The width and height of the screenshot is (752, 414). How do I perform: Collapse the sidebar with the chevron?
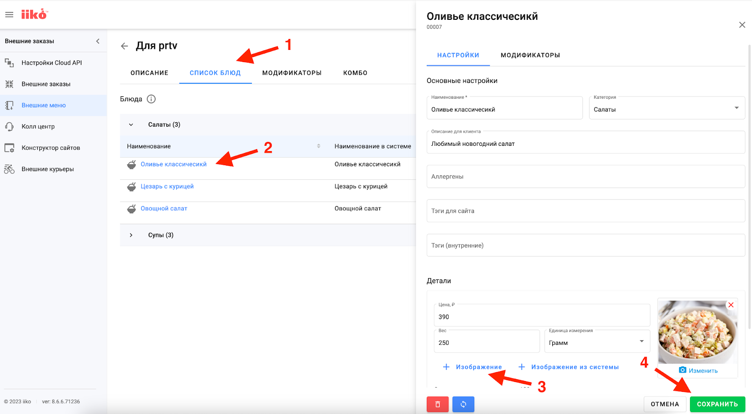click(x=98, y=41)
